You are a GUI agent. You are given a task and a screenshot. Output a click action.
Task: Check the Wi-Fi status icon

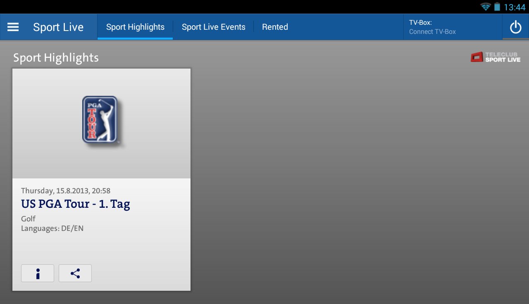point(485,7)
